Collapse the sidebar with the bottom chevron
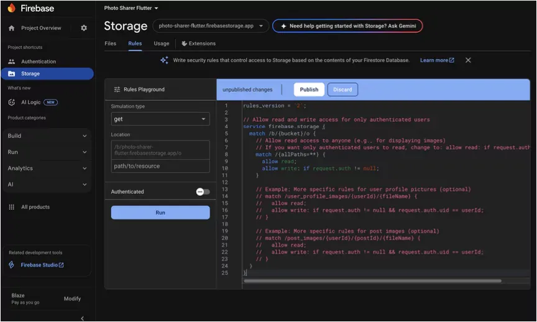The image size is (537, 322). 82,318
